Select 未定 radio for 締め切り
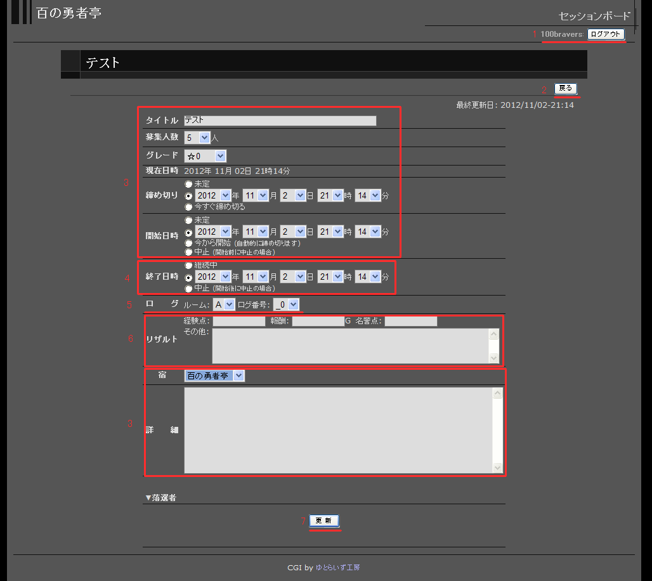This screenshot has width=652, height=581. pos(188,185)
